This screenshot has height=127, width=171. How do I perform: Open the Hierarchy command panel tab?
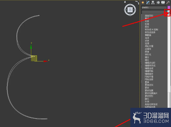153,2
